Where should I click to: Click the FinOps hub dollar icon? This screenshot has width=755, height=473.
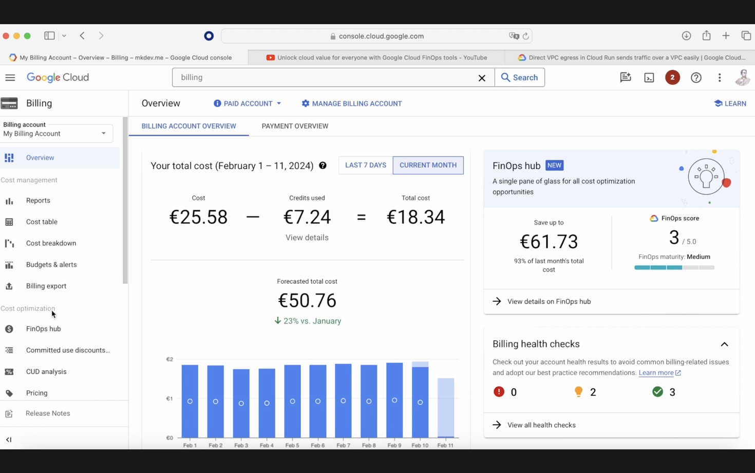(9, 329)
